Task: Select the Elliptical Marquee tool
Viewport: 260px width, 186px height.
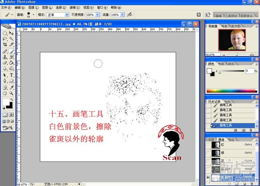Action: click(x=5, y=33)
